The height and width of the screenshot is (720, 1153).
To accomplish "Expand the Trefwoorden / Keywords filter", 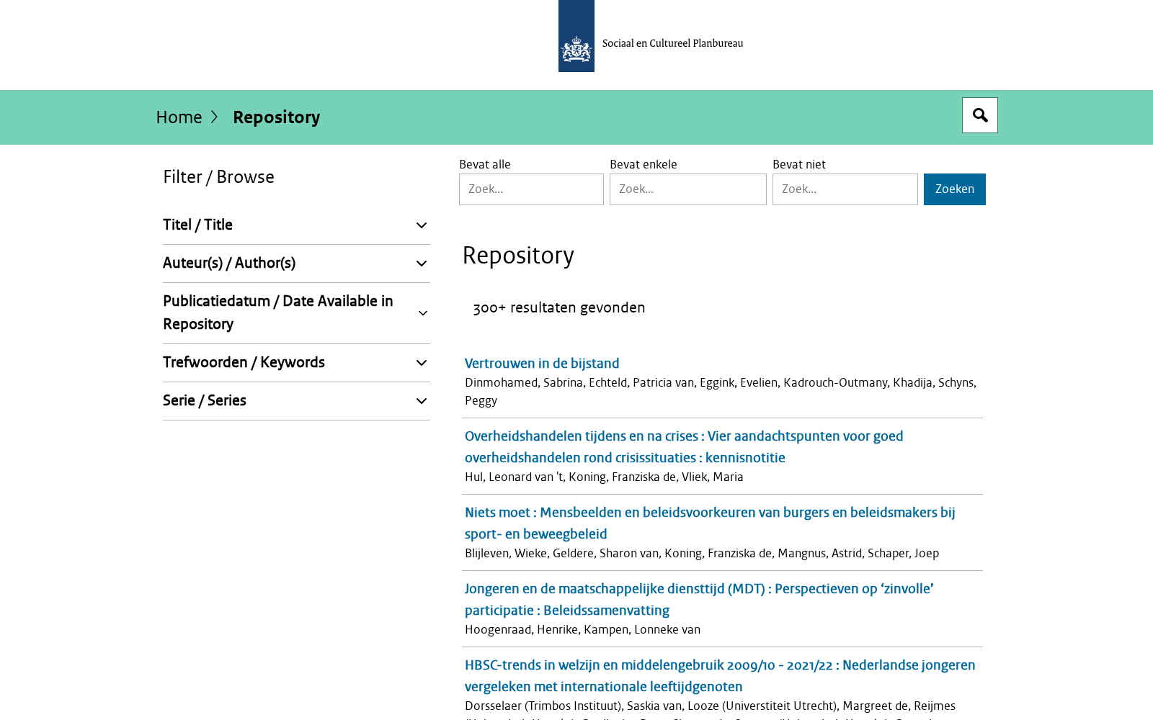I will (x=296, y=363).
